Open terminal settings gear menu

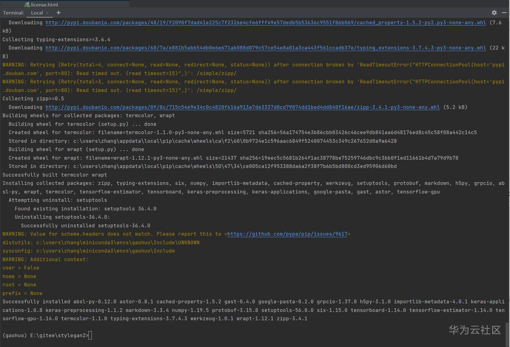click(x=494, y=13)
